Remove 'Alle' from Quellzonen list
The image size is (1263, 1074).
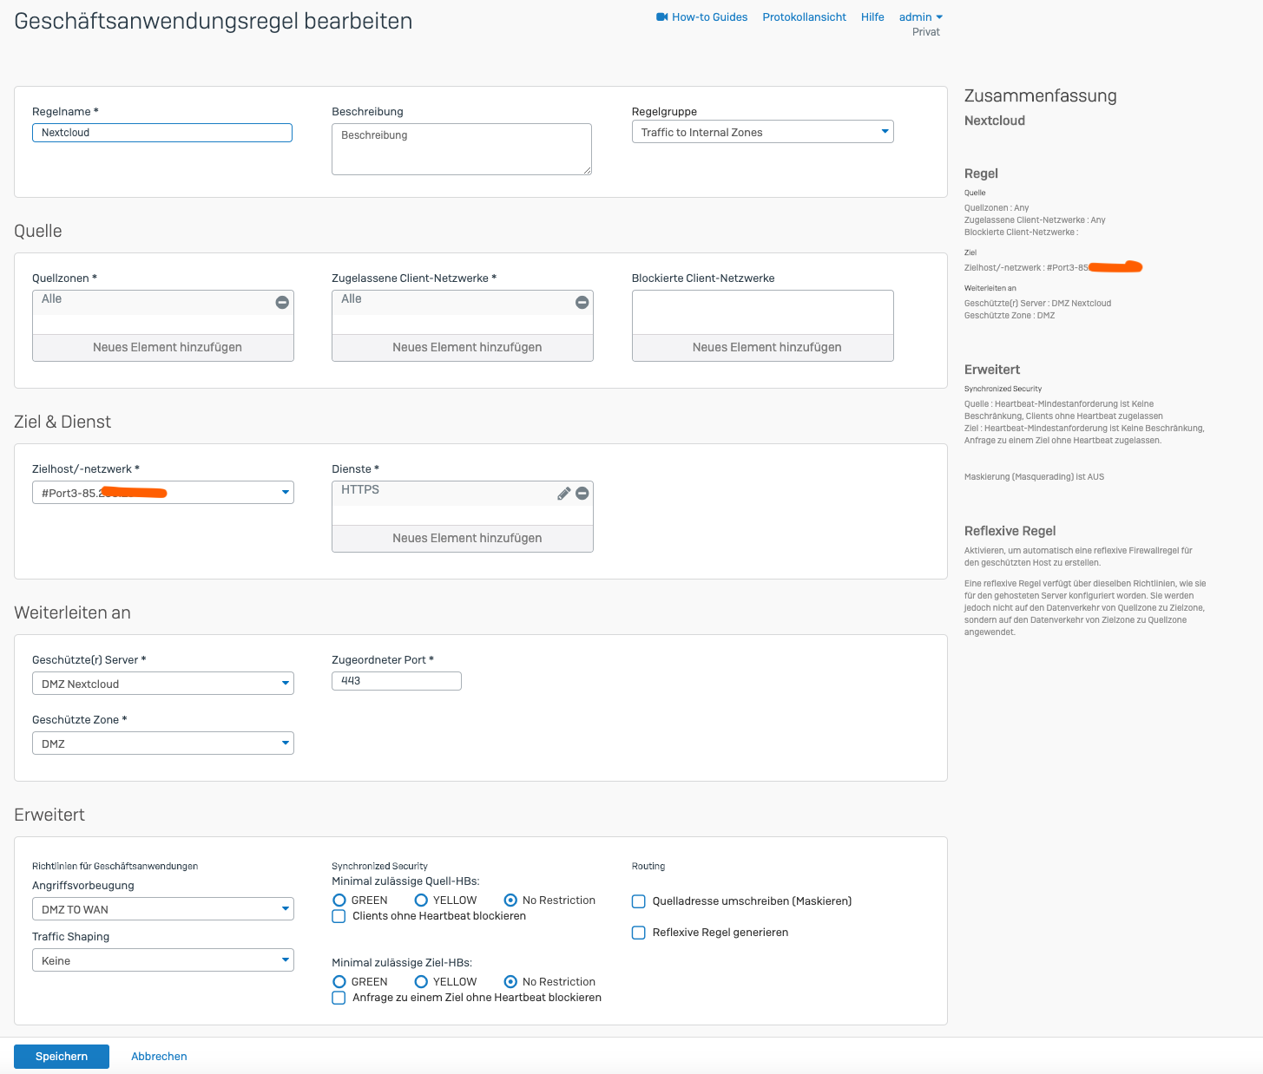point(282,302)
